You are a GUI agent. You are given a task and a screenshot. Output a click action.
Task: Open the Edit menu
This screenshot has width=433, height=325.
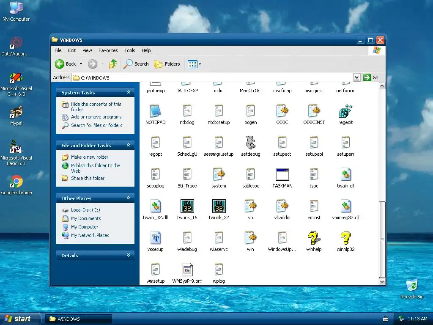72,50
